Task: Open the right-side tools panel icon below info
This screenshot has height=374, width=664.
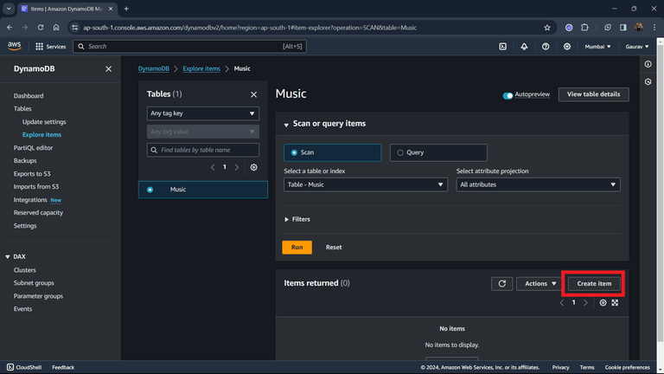Action: [x=648, y=82]
